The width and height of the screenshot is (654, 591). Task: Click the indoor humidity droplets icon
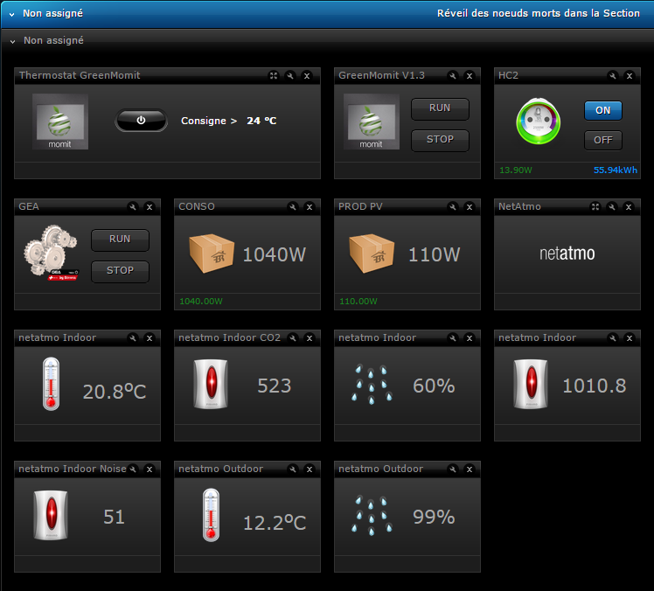[x=372, y=385]
